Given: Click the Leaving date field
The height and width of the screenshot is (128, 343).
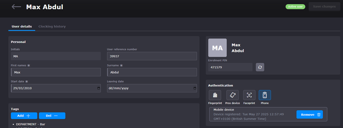Looking at the screenshot, I should click(x=152, y=88).
